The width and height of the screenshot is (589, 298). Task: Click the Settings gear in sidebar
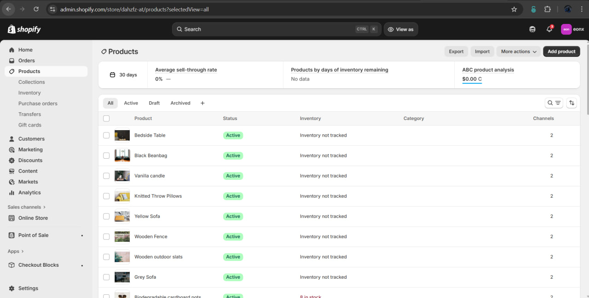(x=12, y=288)
